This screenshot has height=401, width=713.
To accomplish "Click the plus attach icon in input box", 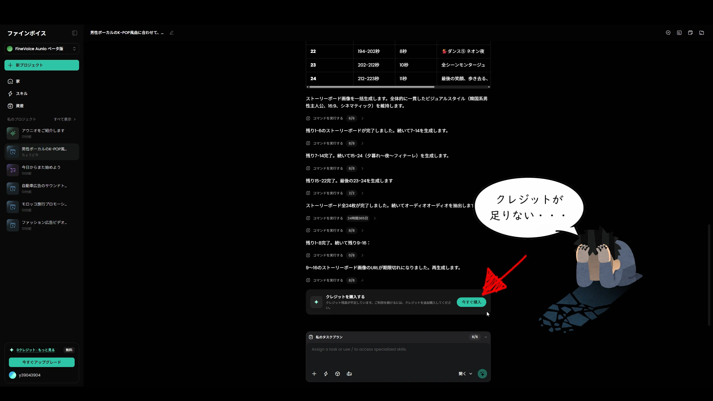I will (314, 374).
